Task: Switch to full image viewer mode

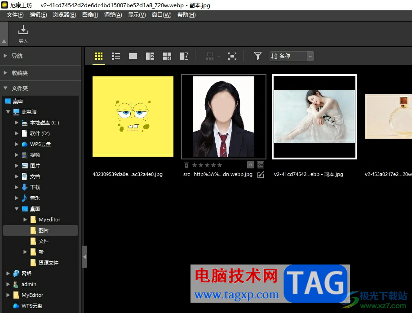Action: pos(133,56)
